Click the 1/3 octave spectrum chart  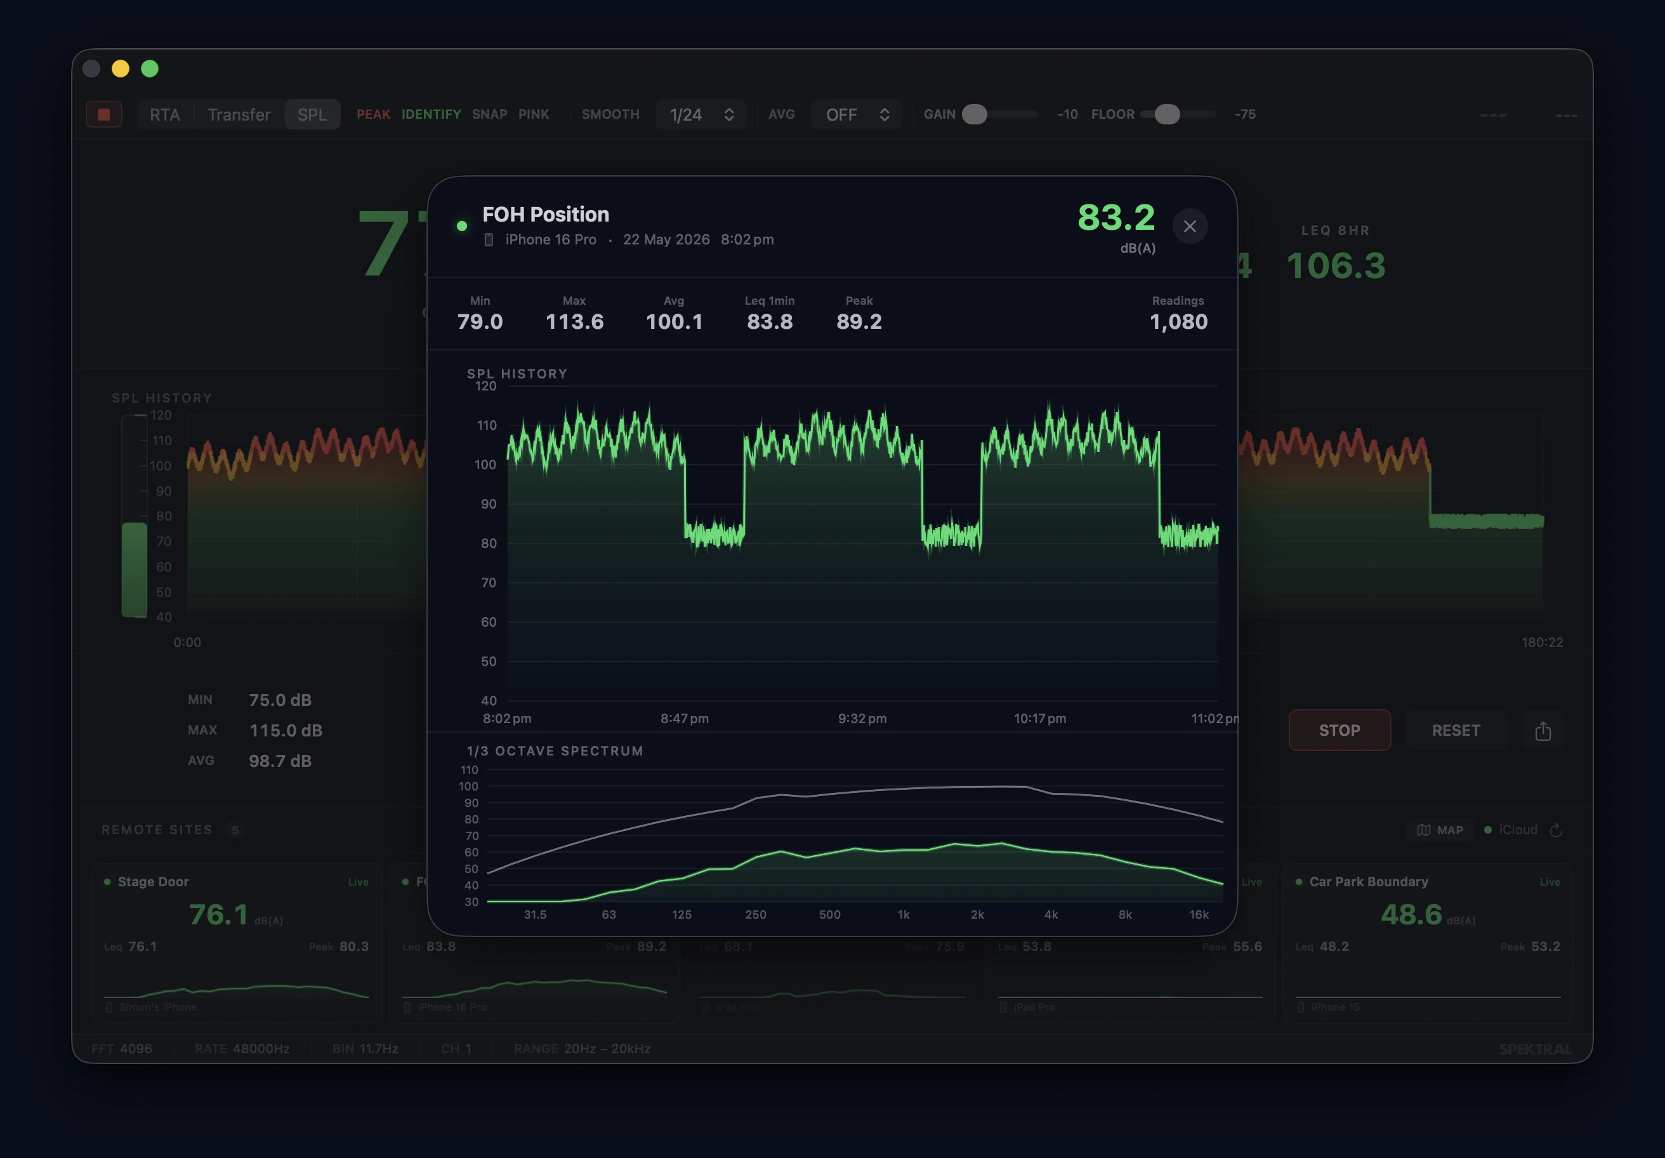tap(855, 835)
